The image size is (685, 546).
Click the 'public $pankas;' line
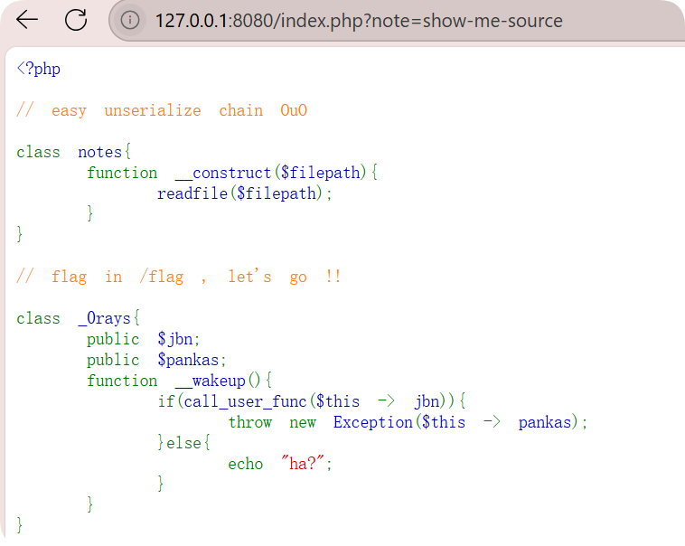[156, 360]
